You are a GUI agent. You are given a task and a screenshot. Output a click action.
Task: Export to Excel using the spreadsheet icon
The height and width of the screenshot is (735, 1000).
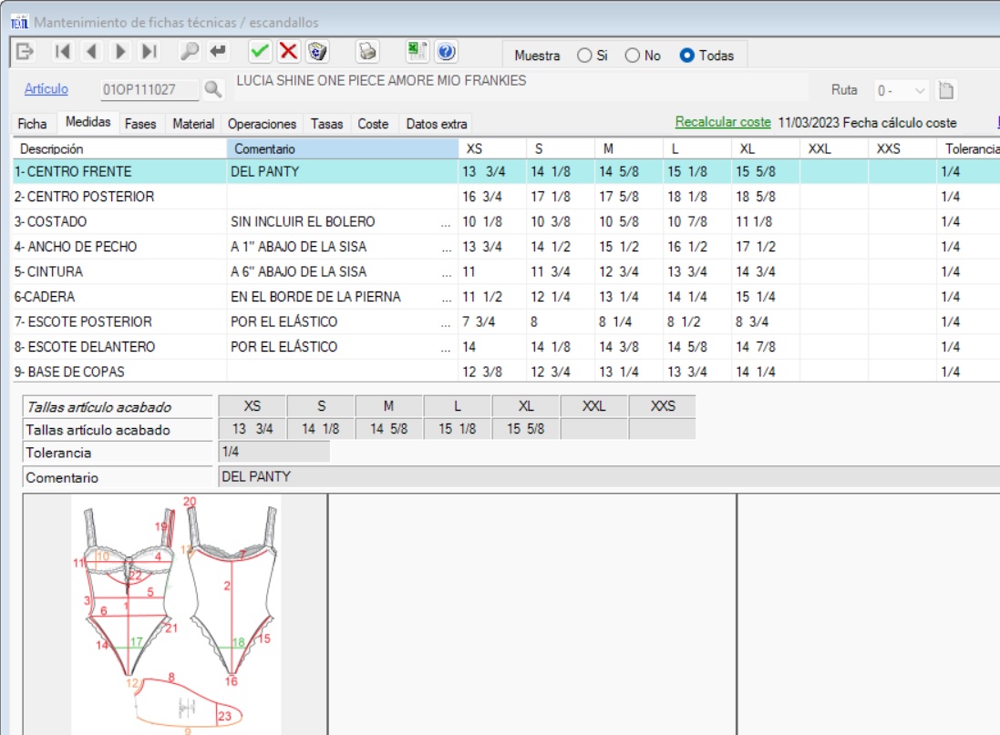click(417, 52)
